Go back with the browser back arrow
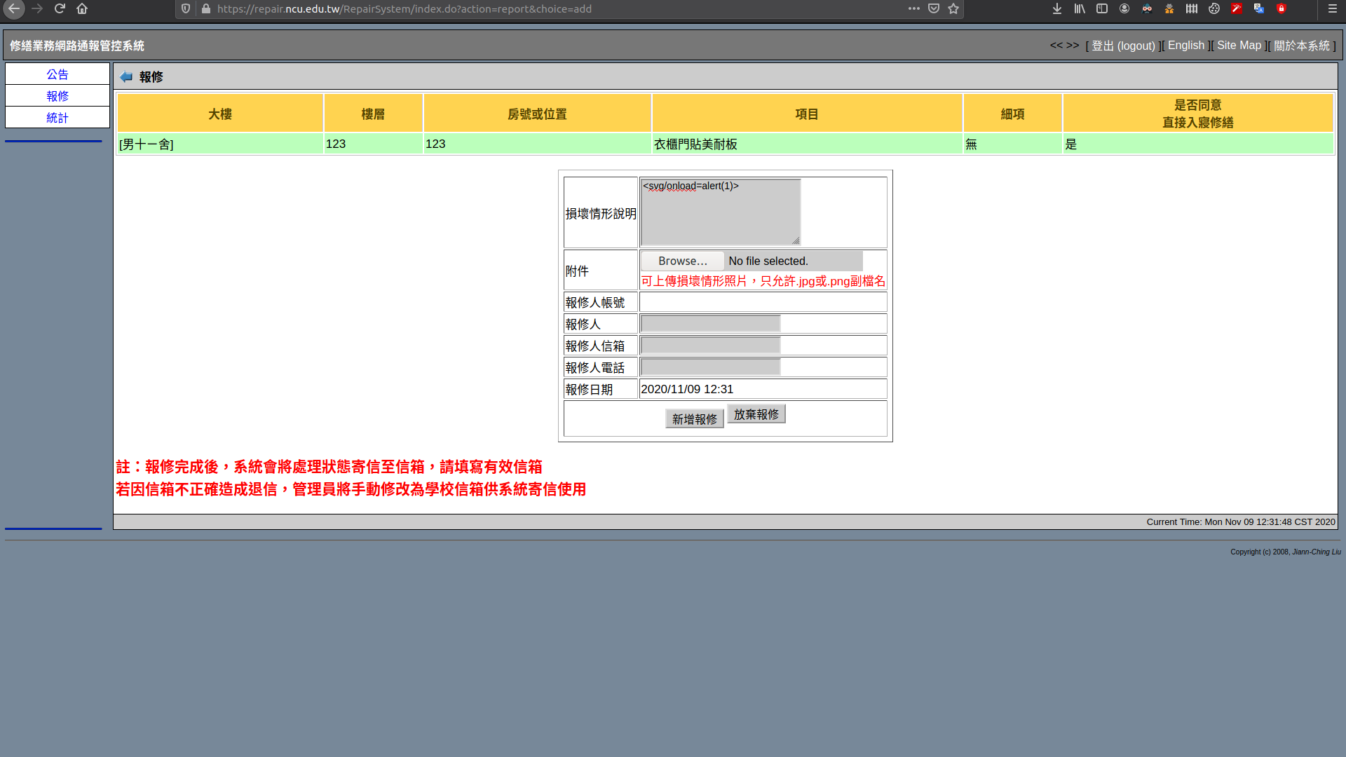 14,8
